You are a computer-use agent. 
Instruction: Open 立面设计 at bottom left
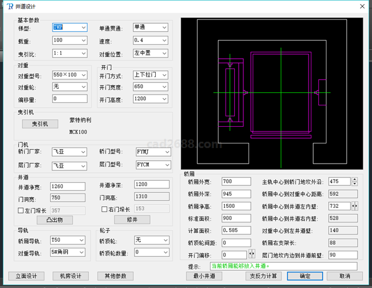coord(26,276)
